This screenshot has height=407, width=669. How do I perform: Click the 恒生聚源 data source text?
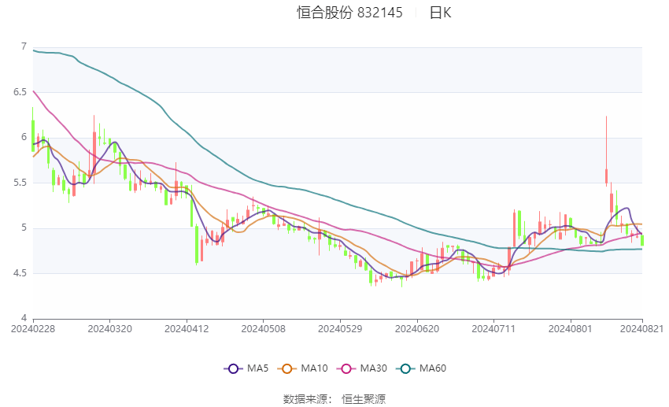(364, 399)
